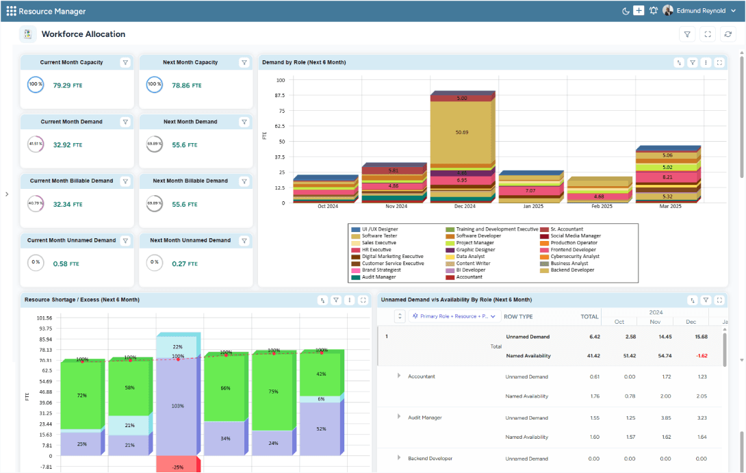Refresh the dashboard

[x=728, y=34]
